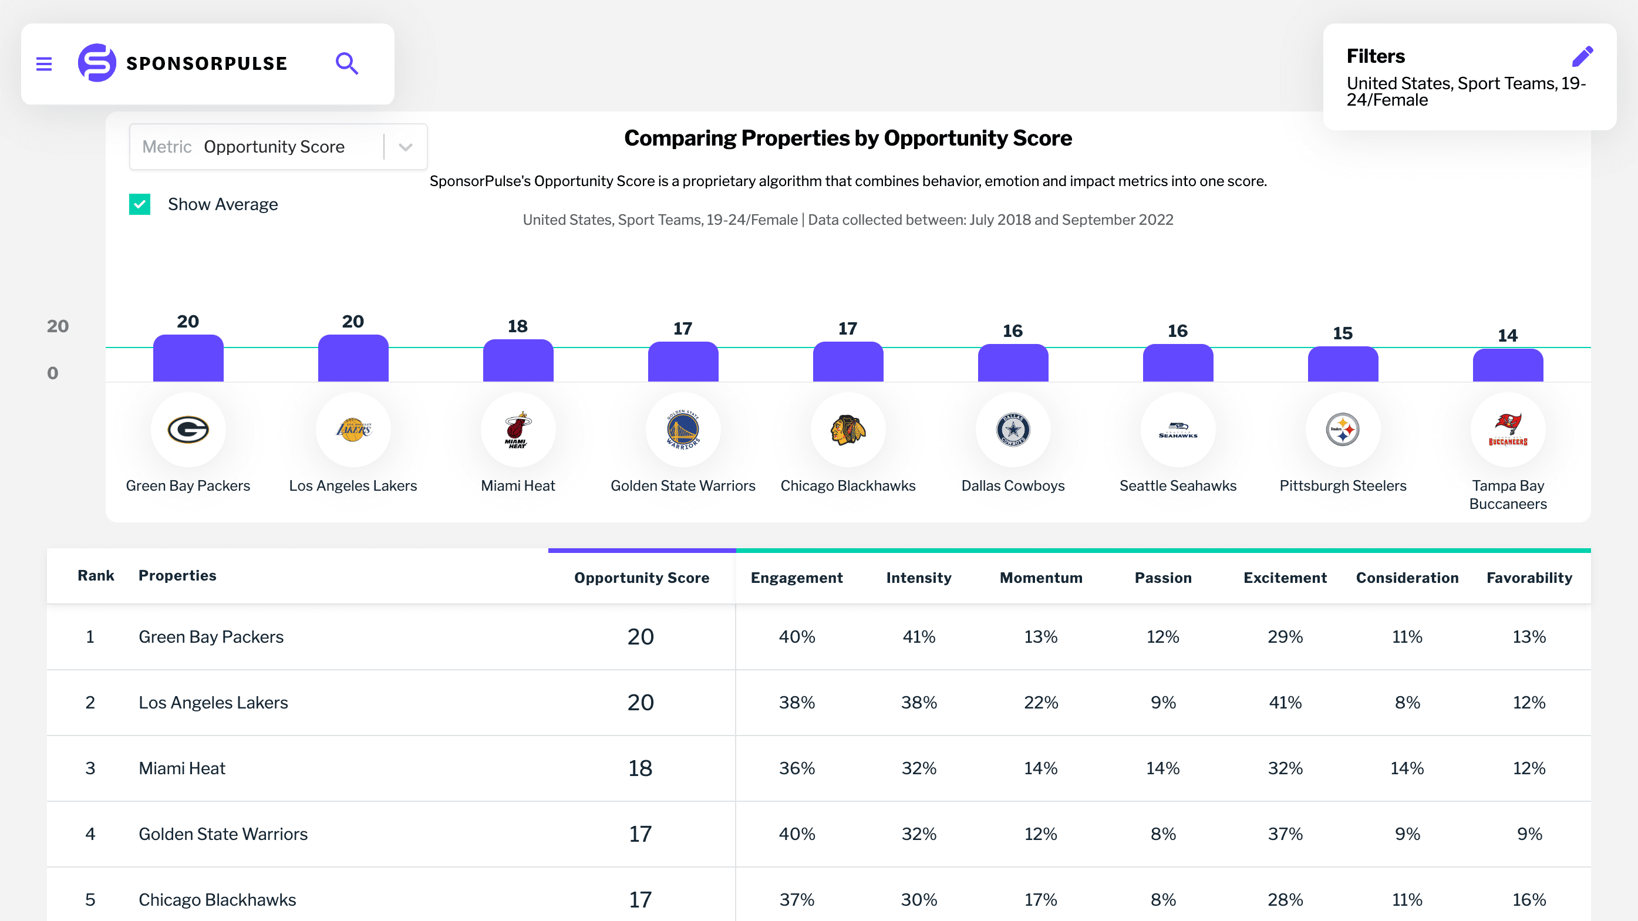Click the Tampa Bay Buccaneers logo
Image resolution: width=1638 pixels, height=921 pixels.
[1508, 430]
